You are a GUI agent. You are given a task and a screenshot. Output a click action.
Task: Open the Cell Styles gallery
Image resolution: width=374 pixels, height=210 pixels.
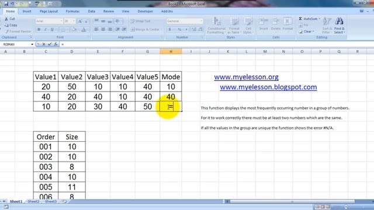(x=248, y=26)
